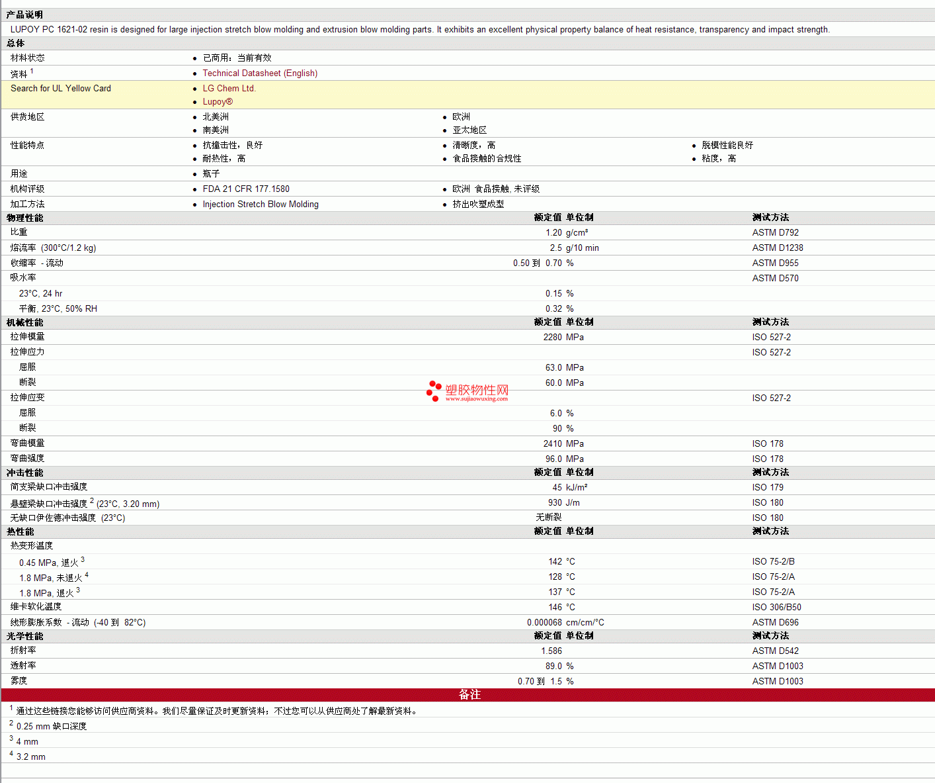
Task: Select the 'ASTM D1238' test method
Action: coord(778,248)
